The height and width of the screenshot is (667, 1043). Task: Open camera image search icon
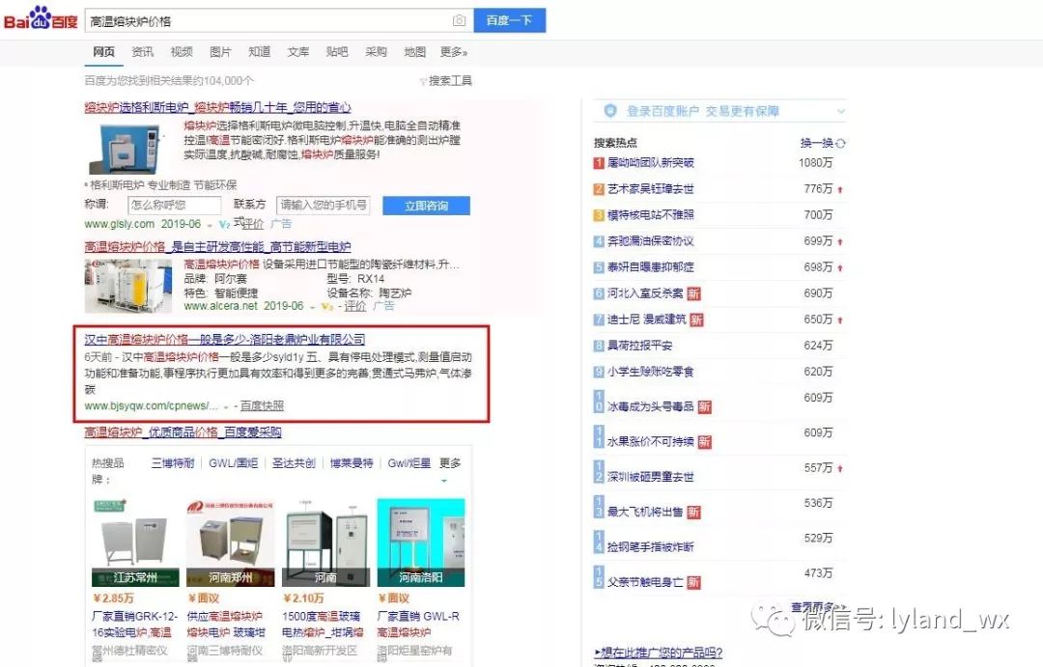coord(459,20)
